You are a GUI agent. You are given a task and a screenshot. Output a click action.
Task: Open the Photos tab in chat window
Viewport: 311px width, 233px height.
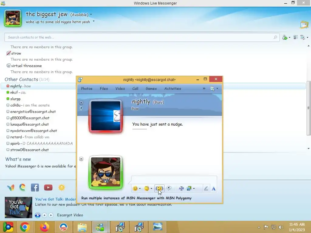tap(87, 89)
